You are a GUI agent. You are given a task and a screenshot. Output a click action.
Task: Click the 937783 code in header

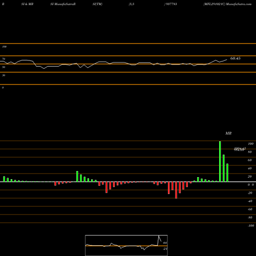[171, 4]
